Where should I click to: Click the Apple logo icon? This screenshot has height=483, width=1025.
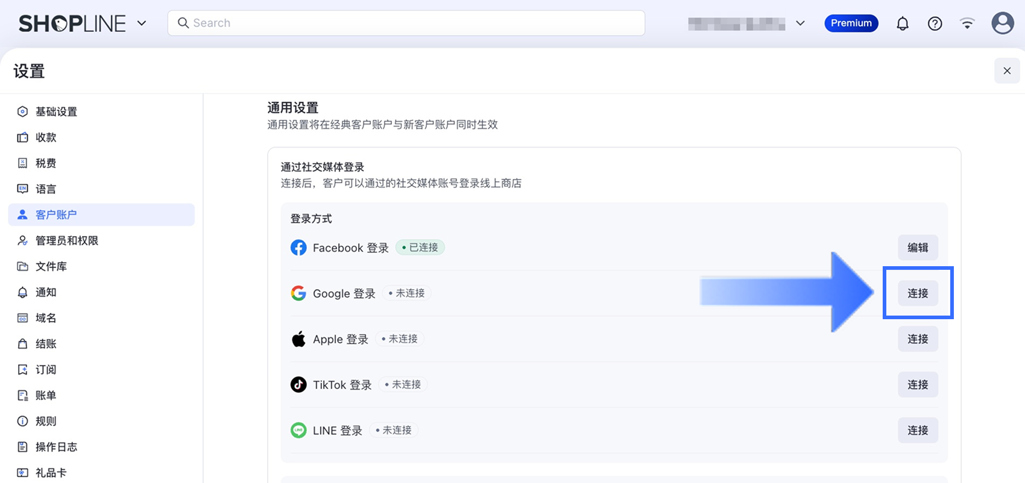tap(298, 339)
